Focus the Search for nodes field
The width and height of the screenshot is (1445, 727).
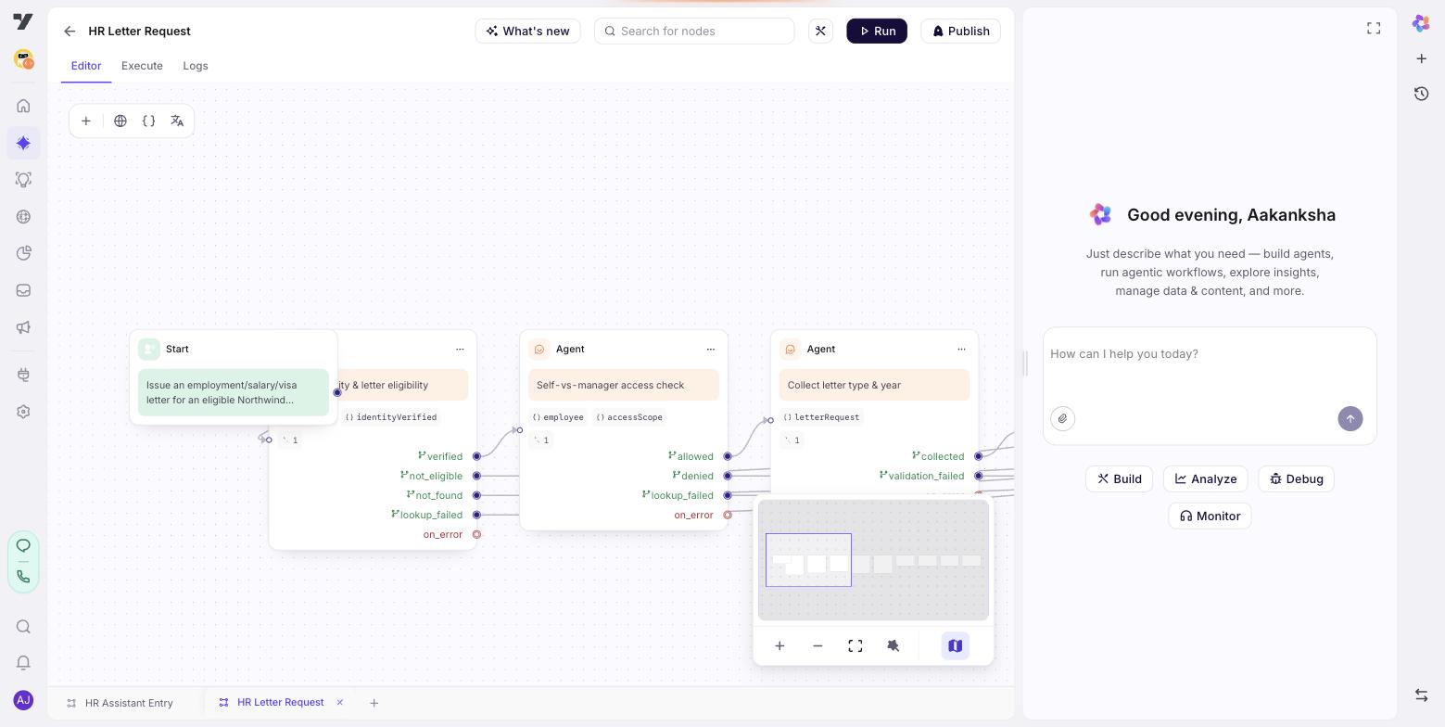694,31
